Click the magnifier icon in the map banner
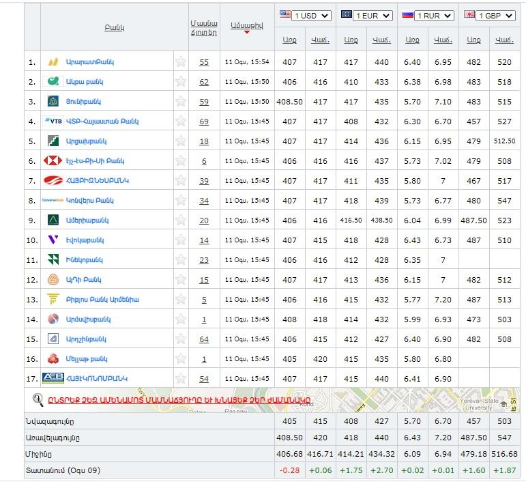 click(38, 399)
